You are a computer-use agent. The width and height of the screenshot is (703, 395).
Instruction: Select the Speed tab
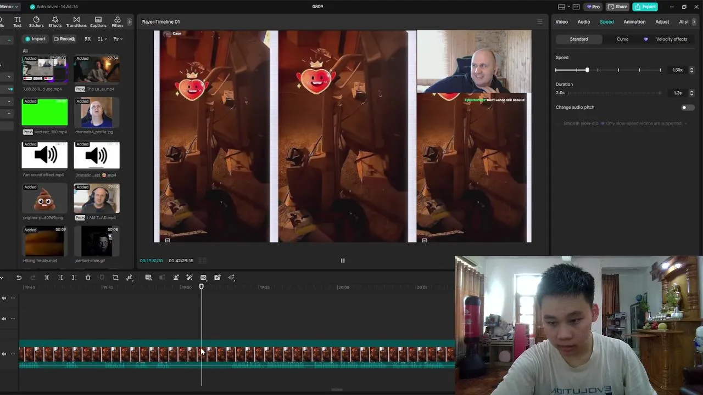point(607,22)
